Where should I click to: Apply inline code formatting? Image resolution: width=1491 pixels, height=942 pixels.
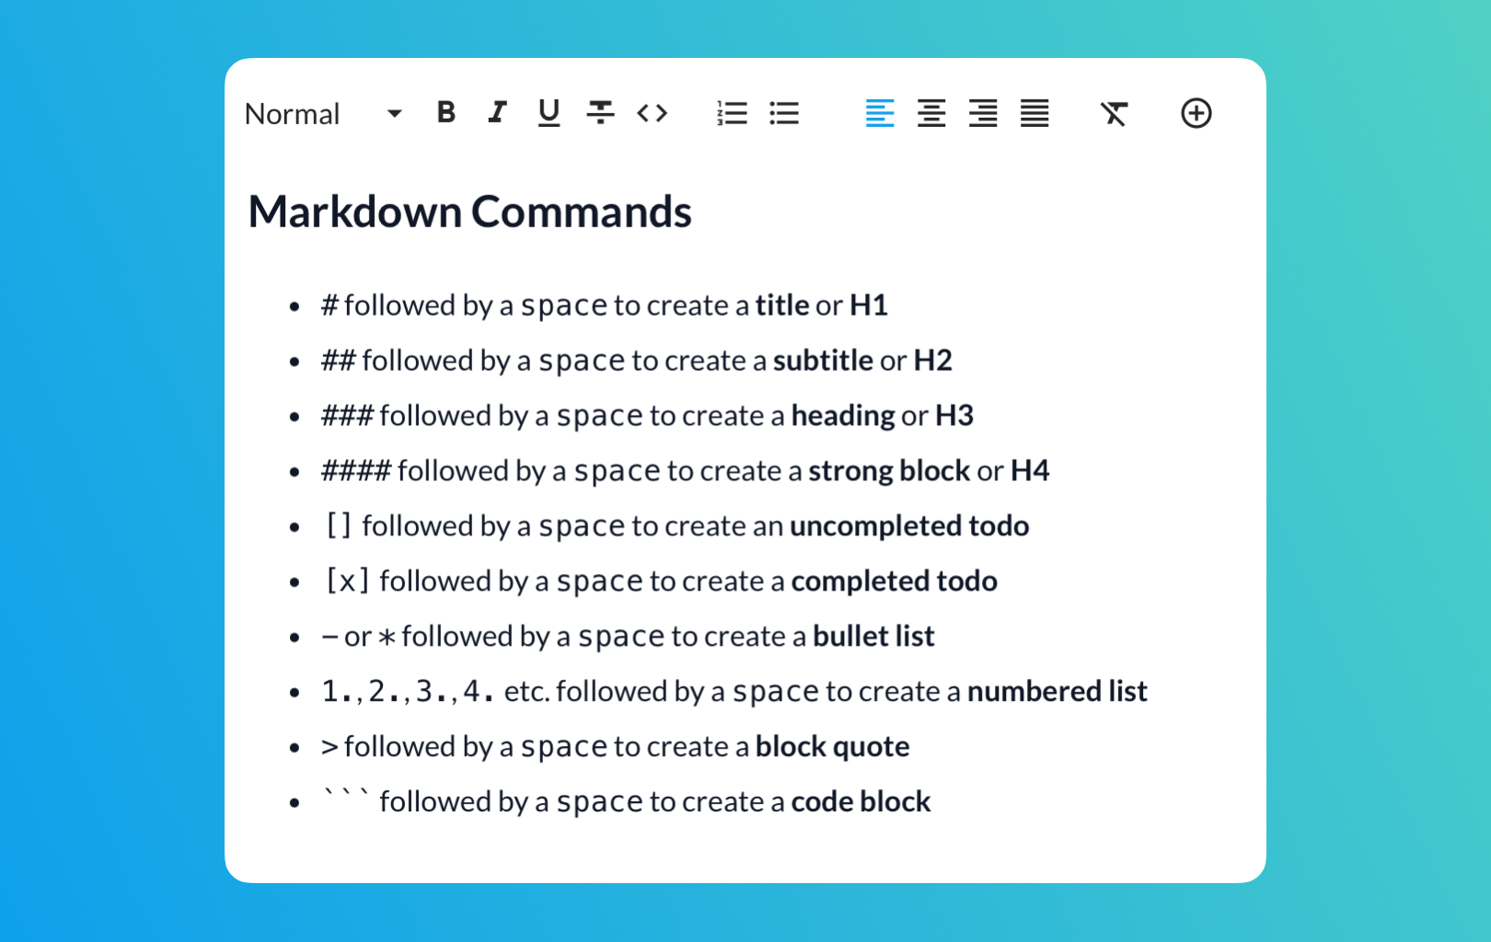point(653,113)
